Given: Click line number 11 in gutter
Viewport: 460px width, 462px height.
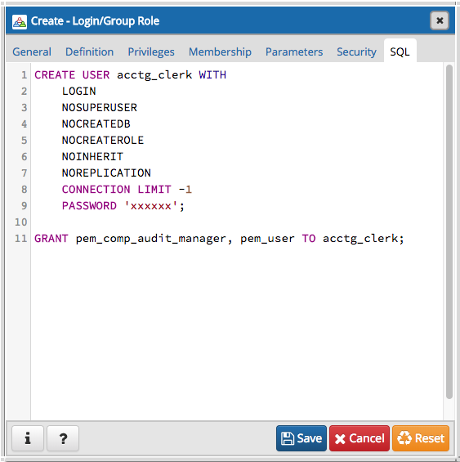Looking at the screenshot, I should click(21, 239).
